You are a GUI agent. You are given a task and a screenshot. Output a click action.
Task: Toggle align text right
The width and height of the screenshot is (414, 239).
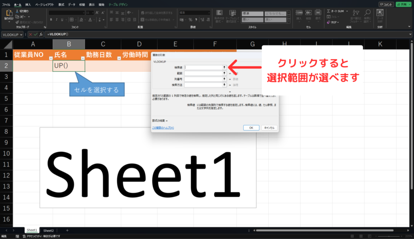123,19
